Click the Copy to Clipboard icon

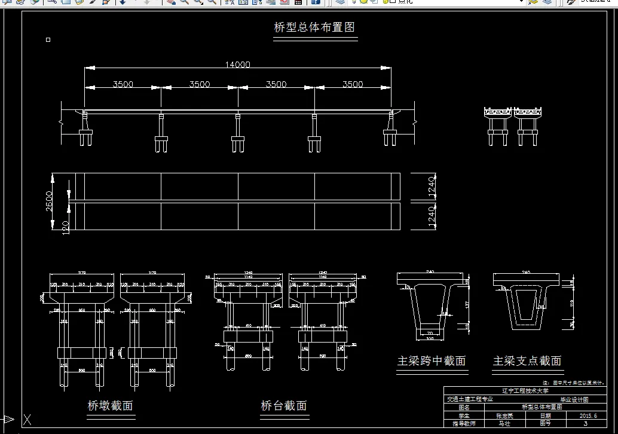(x=66, y=3)
